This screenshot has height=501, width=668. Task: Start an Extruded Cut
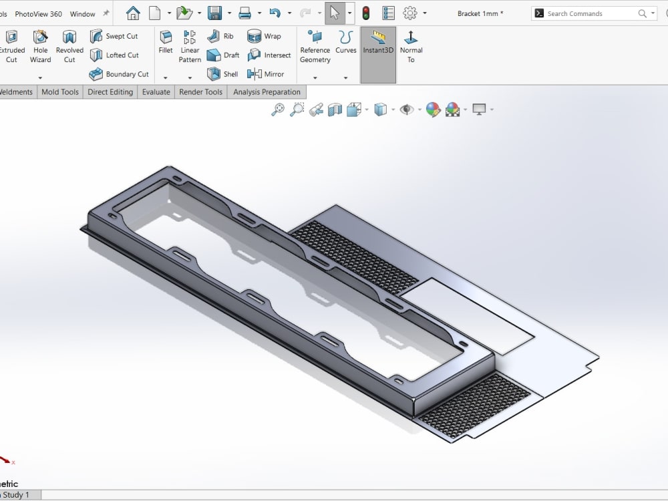click(x=11, y=47)
